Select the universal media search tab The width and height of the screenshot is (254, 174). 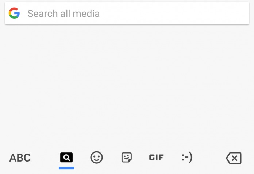tap(66, 158)
